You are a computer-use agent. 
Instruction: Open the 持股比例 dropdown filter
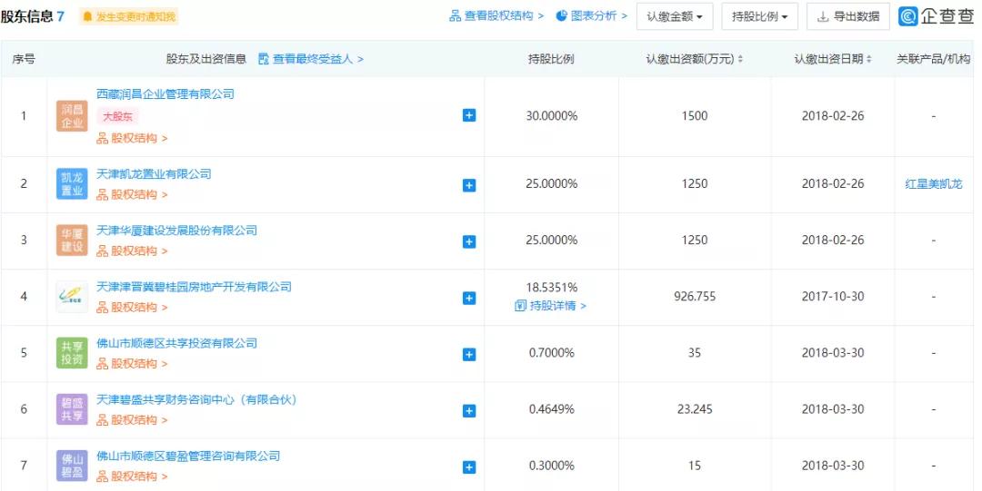coord(759,17)
